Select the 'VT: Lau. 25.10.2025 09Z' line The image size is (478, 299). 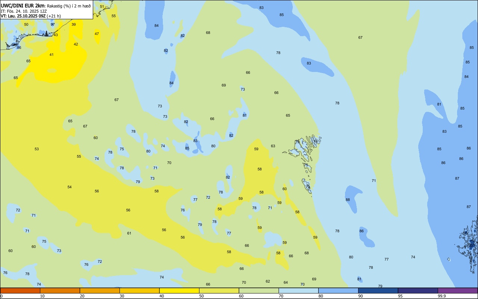[x=23, y=16]
